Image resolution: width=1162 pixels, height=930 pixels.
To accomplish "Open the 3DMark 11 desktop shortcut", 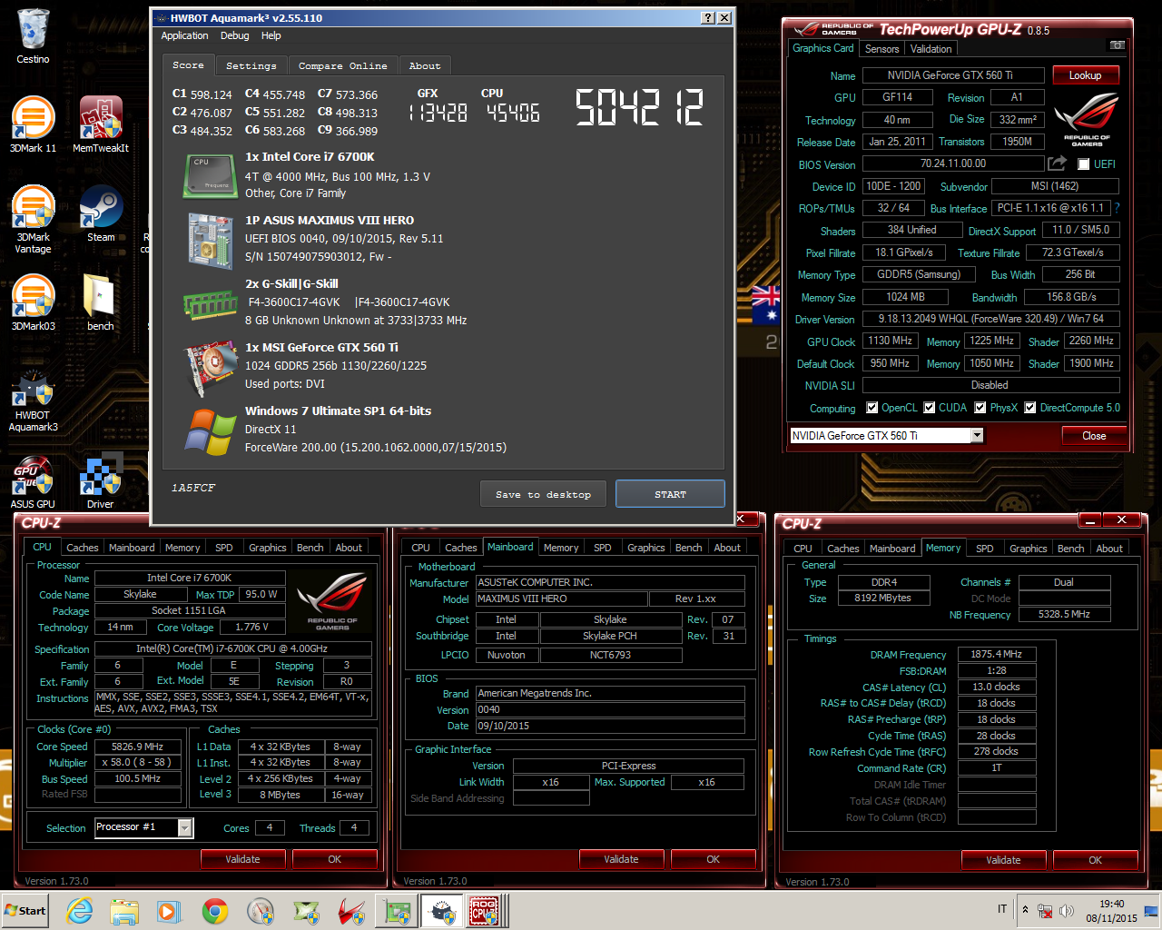I will tap(33, 124).
